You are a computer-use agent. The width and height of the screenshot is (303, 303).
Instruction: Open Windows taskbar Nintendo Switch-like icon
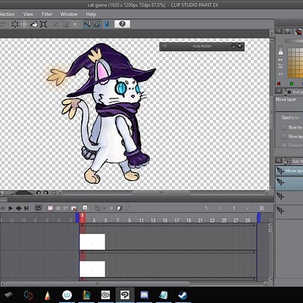click(x=28, y=295)
